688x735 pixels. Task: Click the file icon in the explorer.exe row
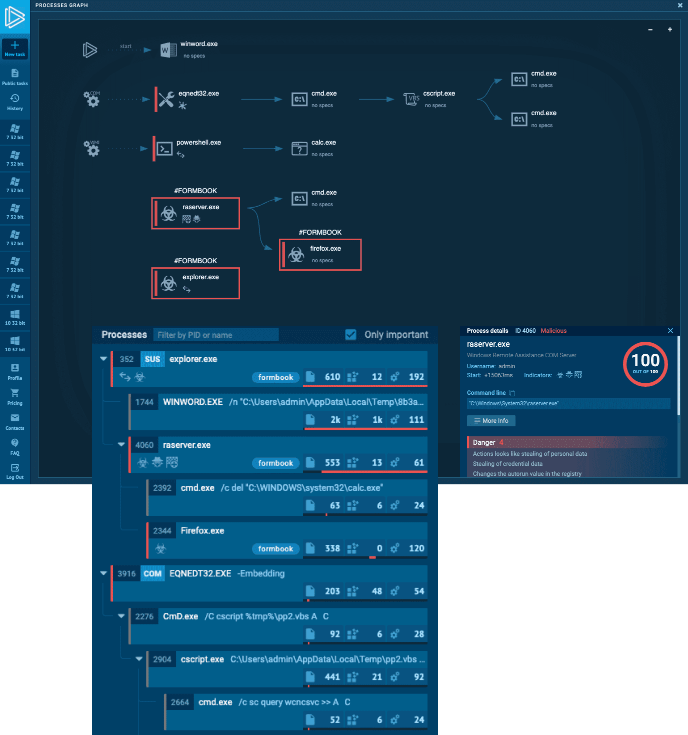[310, 377]
